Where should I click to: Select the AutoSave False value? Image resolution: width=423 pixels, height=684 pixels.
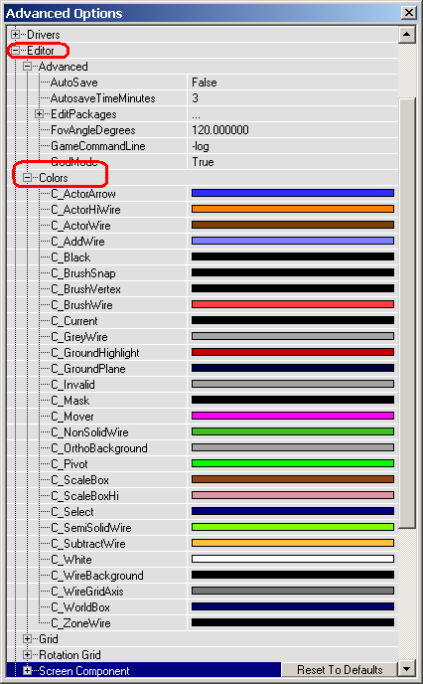[205, 82]
